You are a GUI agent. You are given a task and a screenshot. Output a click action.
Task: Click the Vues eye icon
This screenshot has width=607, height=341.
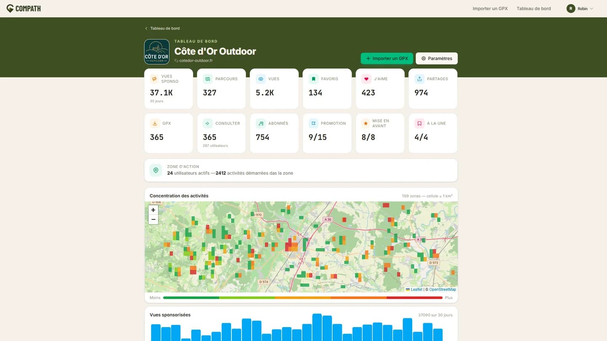[261, 79]
